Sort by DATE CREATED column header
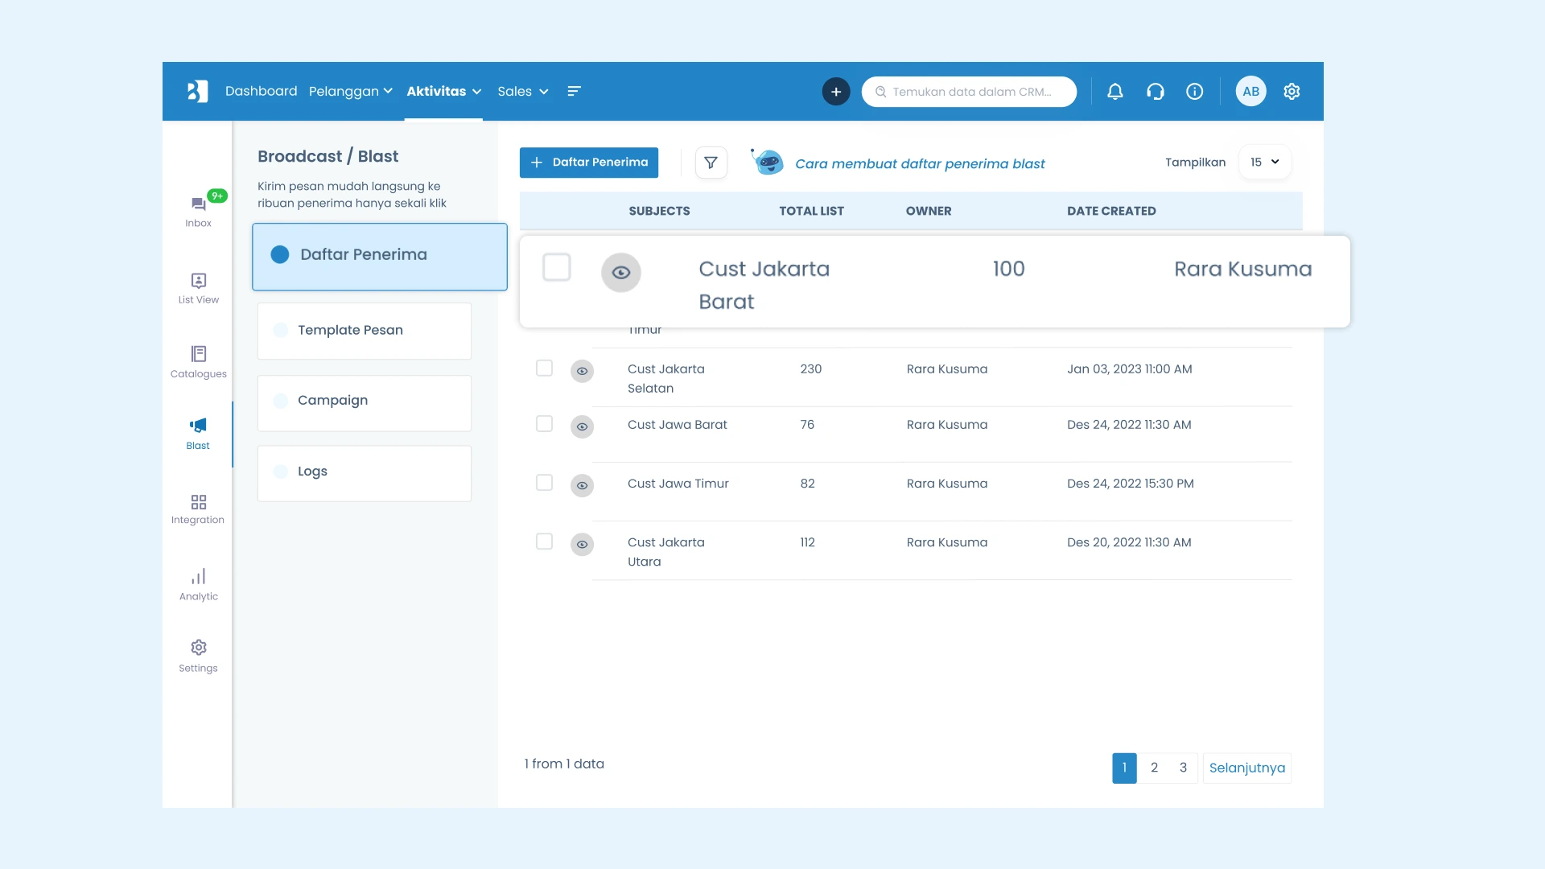The width and height of the screenshot is (1545, 869). (1111, 211)
